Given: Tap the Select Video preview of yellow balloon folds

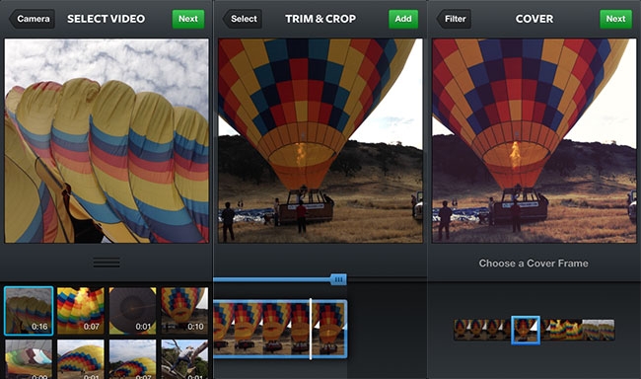Looking at the screenshot, I should tap(107, 141).
